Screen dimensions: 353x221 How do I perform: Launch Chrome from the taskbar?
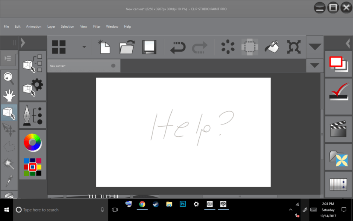142,204
